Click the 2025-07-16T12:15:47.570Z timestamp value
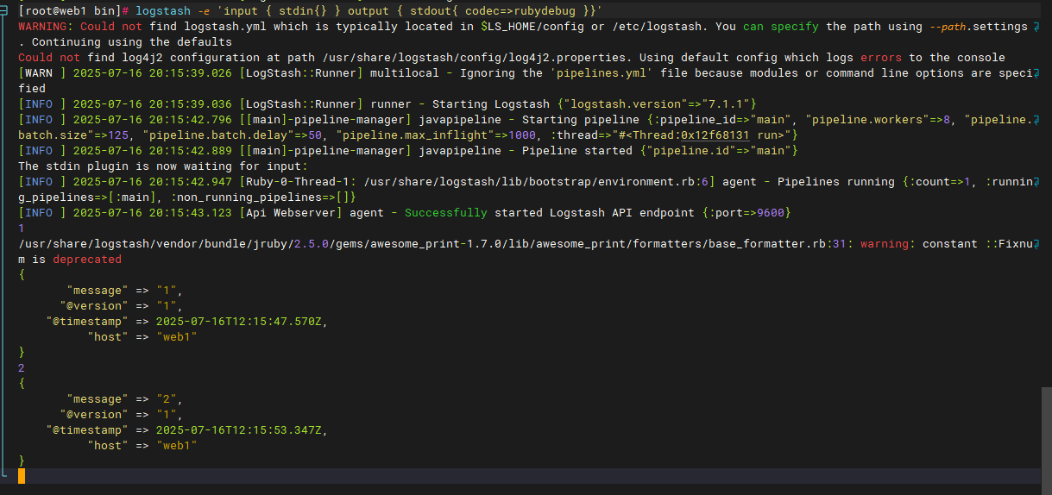Screen dimensions: 1052x495 click(241, 322)
